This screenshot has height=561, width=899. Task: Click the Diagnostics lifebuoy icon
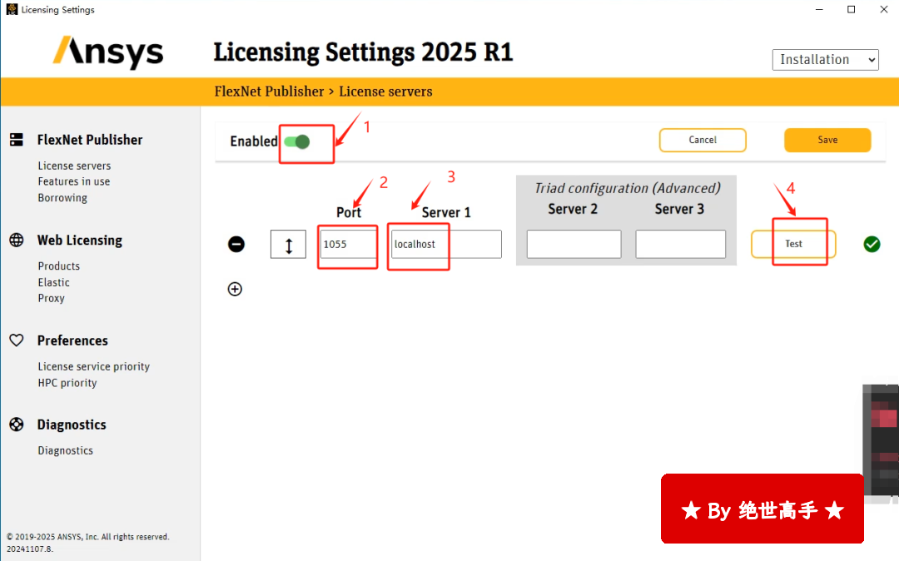[x=17, y=424]
